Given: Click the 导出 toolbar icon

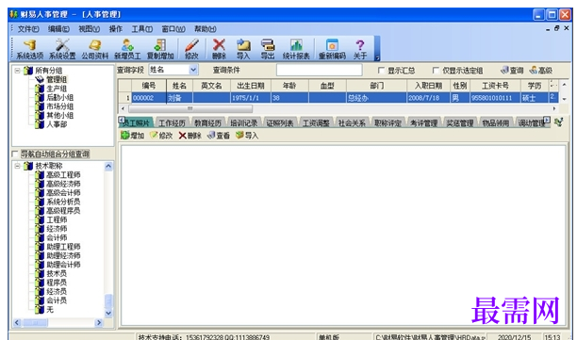Looking at the screenshot, I should click(x=268, y=49).
